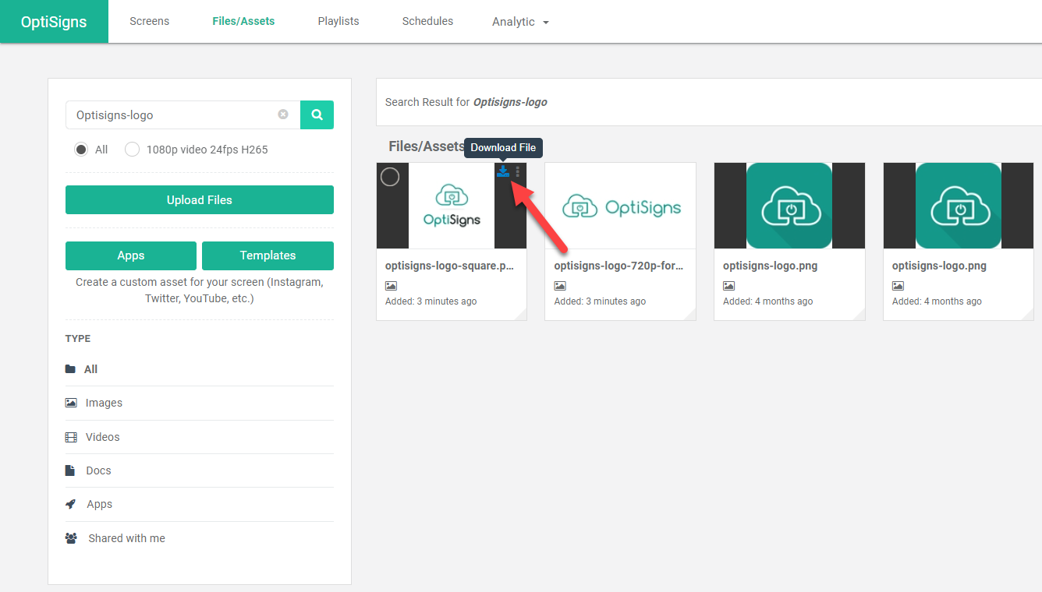Open three-dot menu on optisigns-logo-square card
This screenshot has height=592, width=1042.
pyautogui.click(x=518, y=171)
